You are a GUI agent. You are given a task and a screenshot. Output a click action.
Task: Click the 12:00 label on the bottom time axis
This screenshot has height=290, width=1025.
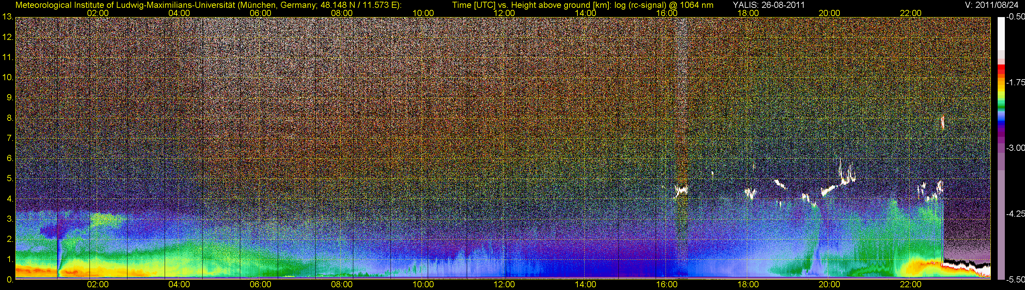[x=504, y=285]
